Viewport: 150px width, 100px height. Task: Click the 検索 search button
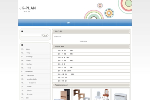45,35
